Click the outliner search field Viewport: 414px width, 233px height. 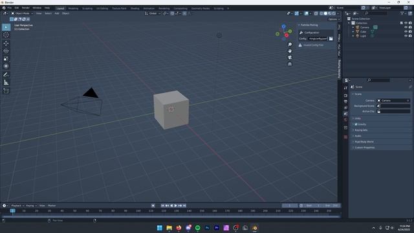[x=376, y=13]
